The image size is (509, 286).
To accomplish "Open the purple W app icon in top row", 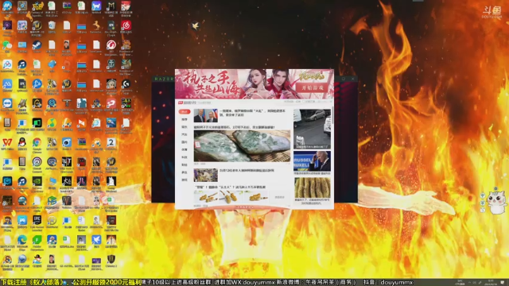I will pos(96,6).
